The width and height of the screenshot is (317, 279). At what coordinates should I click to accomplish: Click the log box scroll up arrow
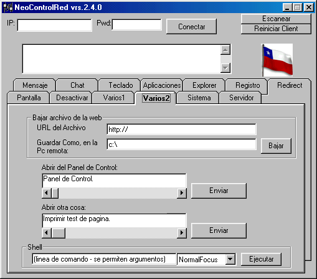[x=225, y=50]
